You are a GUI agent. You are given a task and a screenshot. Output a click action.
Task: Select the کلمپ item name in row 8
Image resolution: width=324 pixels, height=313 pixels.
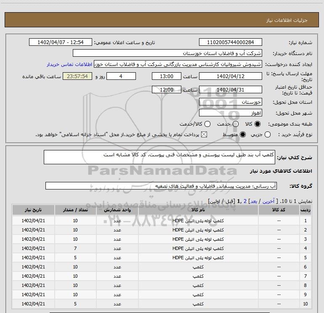pos(198,285)
